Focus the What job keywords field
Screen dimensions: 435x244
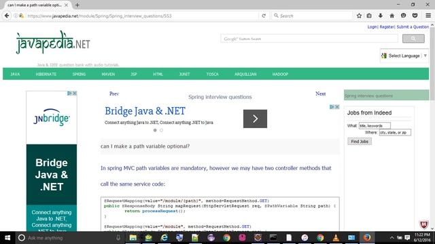click(375, 125)
